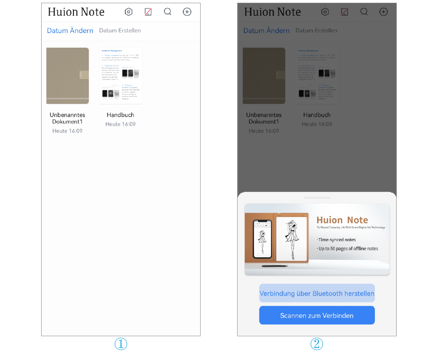Click the Heute 16:09 timestamp under Unbenanntes Dokument1, screen 1

point(67,131)
